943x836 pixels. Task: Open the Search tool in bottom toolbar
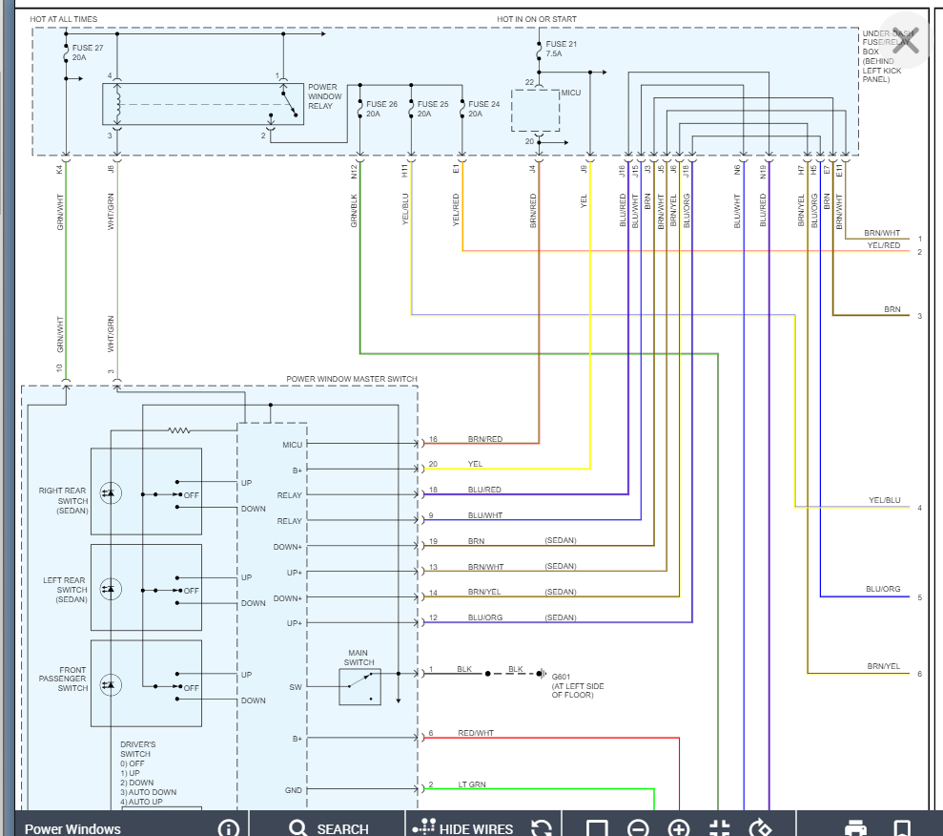(329, 827)
